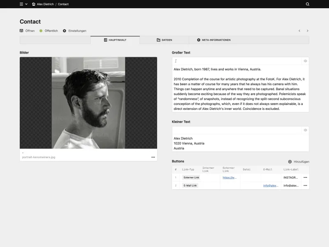This screenshot has width=329, height=247.
Task: Click the previous-page chevron arrow
Action: click(x=299, y=30)
